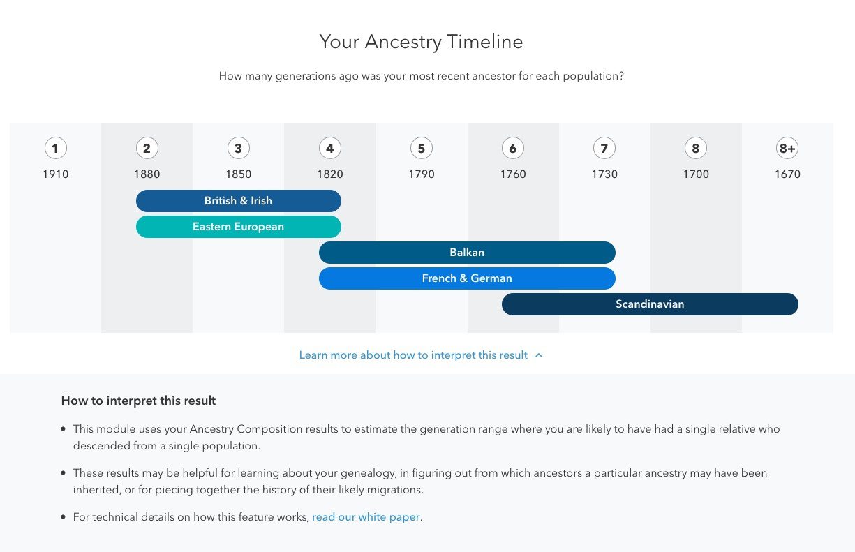855x552 pixels.
Task: Click generation 3 circle marker
Action: [x=238, y=148]
